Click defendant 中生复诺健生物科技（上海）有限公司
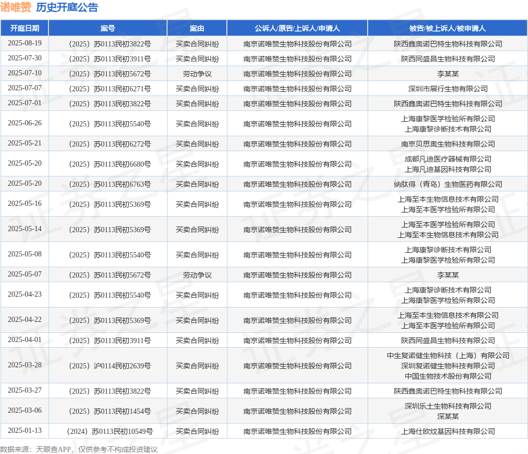Viewport: 528px width, 454px height. [448, 355]
